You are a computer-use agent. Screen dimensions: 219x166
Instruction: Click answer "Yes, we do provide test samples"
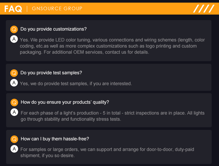(76, 84)
